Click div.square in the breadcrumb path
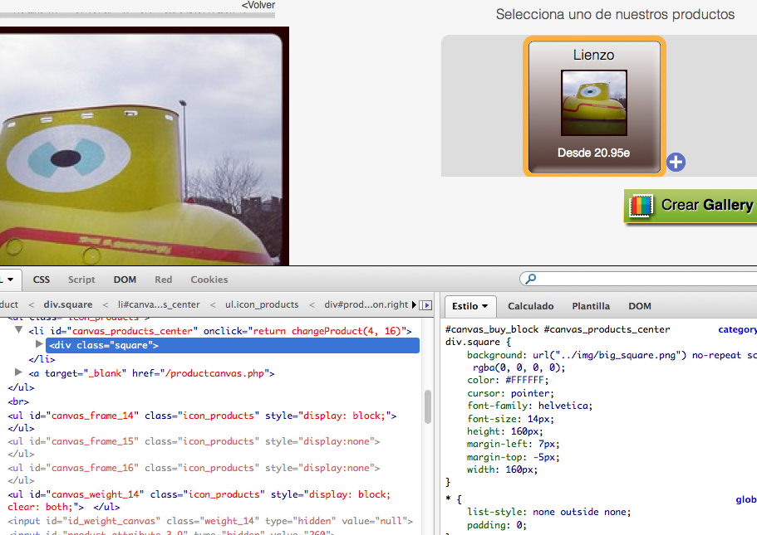The image size is (757, 535). tap(68, 304)
